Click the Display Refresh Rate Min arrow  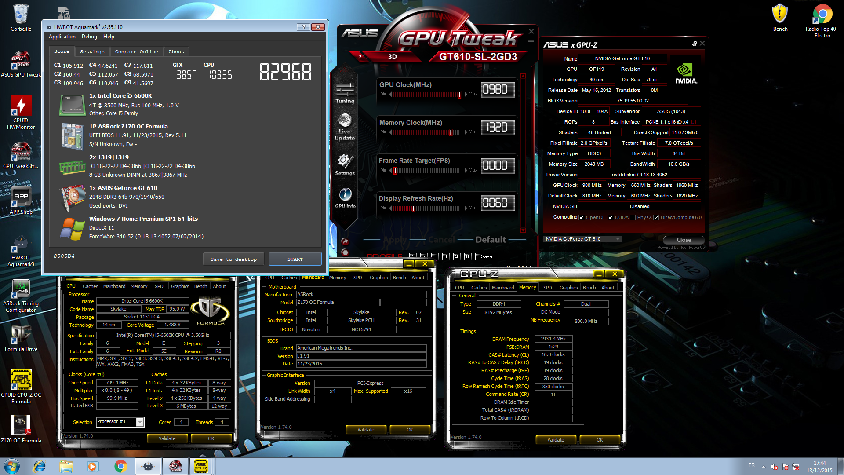point(390,208)
